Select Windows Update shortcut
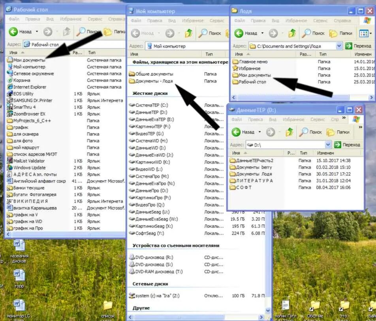 [x=26, y=168]
